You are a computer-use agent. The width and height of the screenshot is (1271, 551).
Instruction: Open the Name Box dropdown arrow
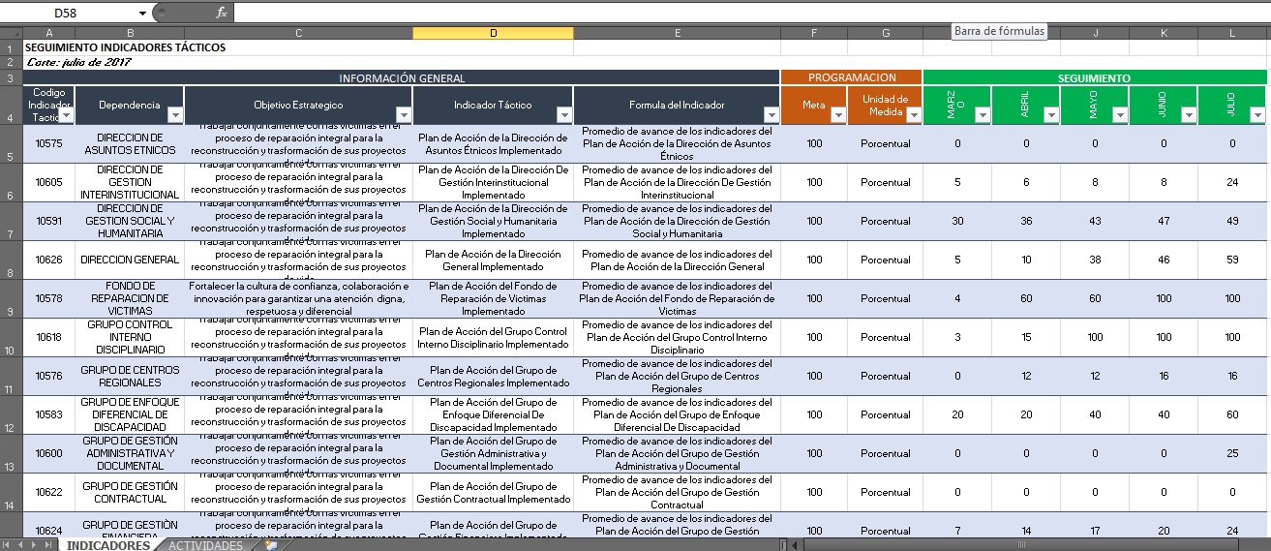click(x=142, y=14)
